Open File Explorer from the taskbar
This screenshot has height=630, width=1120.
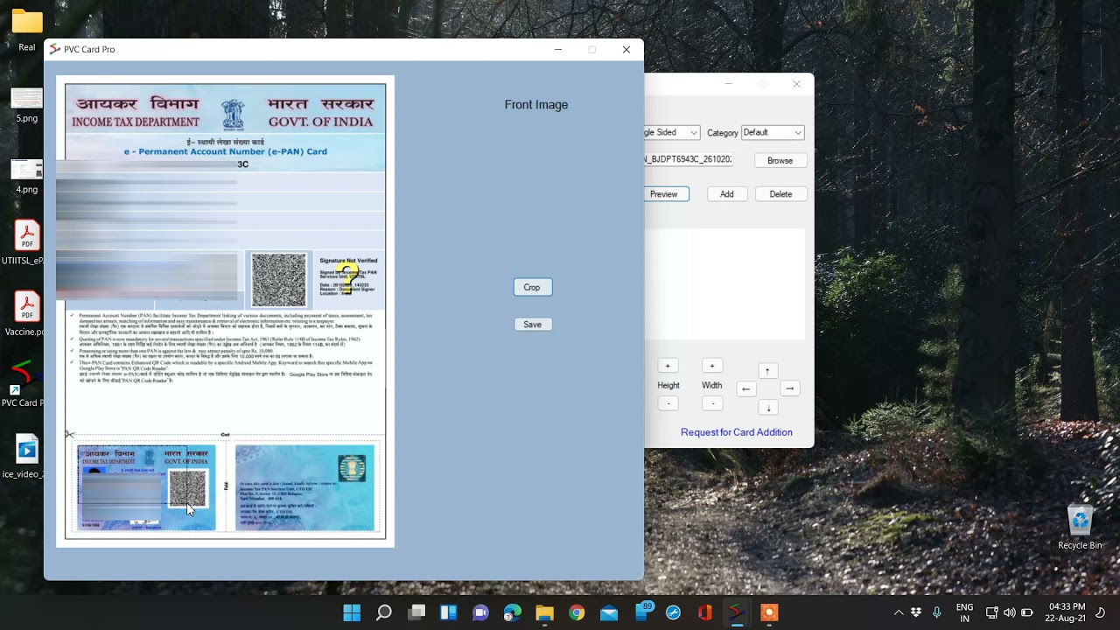[x=544, y=612]
